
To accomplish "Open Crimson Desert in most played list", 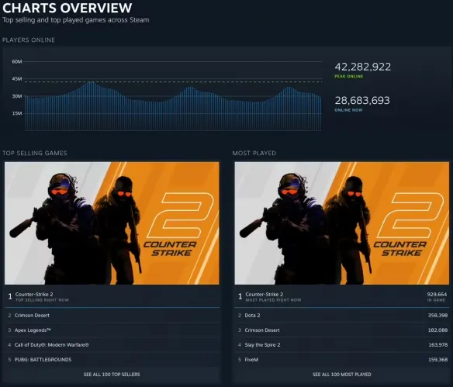I will (342, 330).
